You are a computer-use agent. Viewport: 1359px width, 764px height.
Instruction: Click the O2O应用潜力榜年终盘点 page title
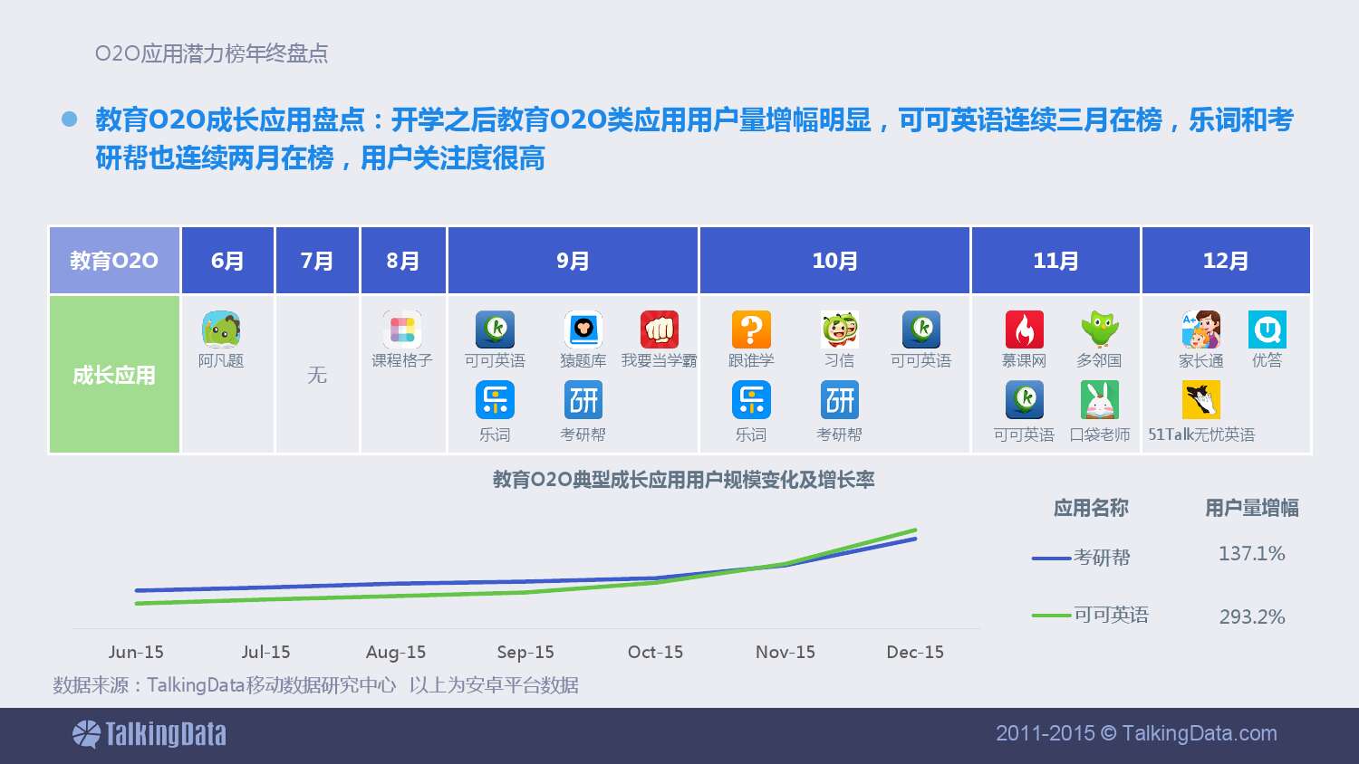point(211,53)
